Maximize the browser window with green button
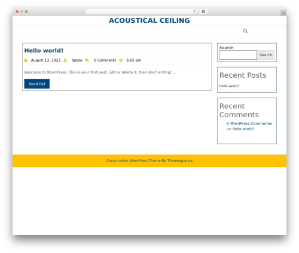The width and height of the screenshot is (299, 253). click(x=26, y=11)
